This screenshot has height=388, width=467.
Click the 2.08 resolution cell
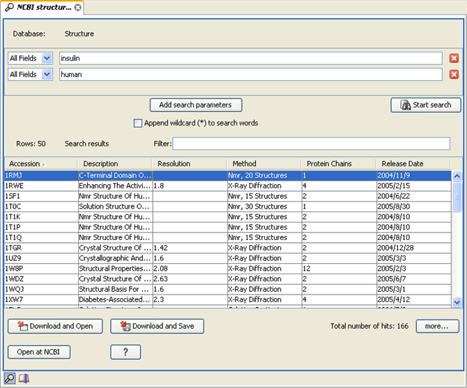(190, 269)
